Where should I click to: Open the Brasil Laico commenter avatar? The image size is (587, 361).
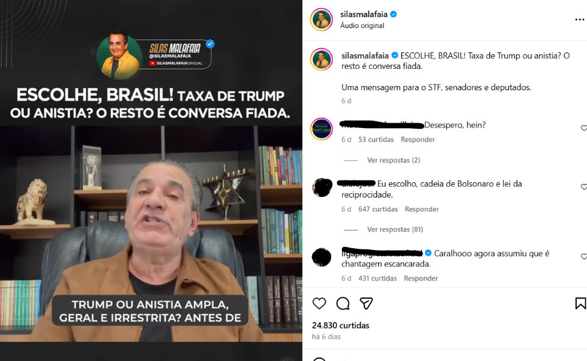[322, 129]
